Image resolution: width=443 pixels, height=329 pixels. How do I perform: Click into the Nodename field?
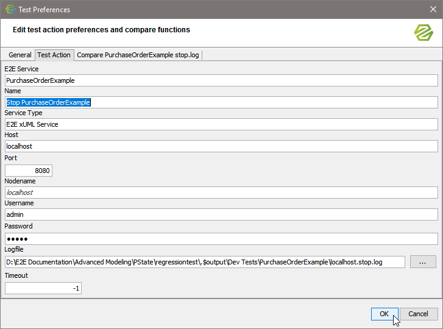tap(221, 193)
